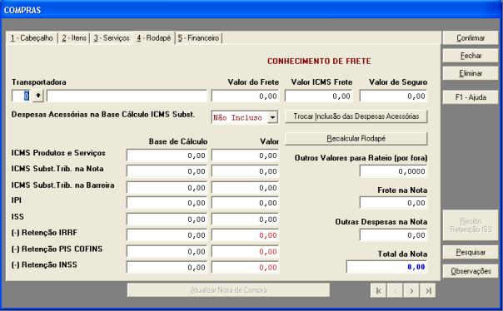Image resolution: width=503 pixels, height=311 pixels.
Task: Click the Recalcular Rodapé button
Action: pos(356,138)
